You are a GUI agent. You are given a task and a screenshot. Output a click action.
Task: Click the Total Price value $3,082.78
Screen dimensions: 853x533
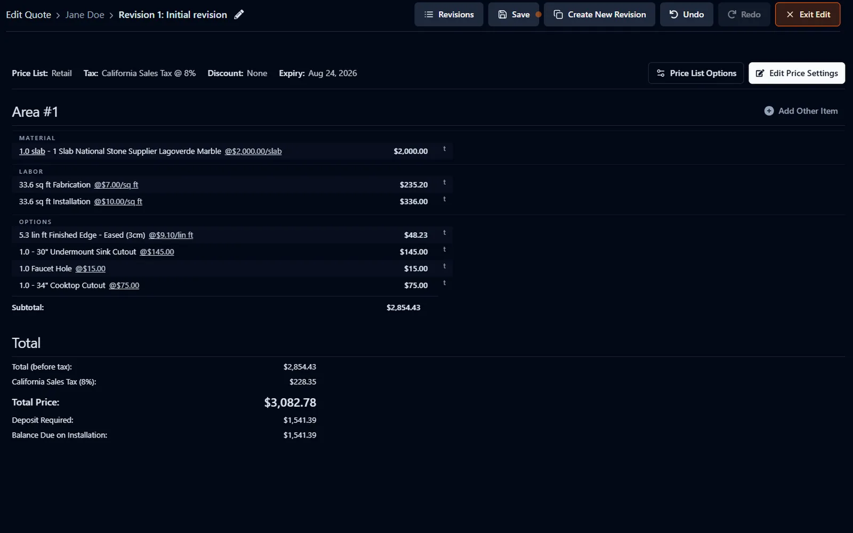(290, 402)
